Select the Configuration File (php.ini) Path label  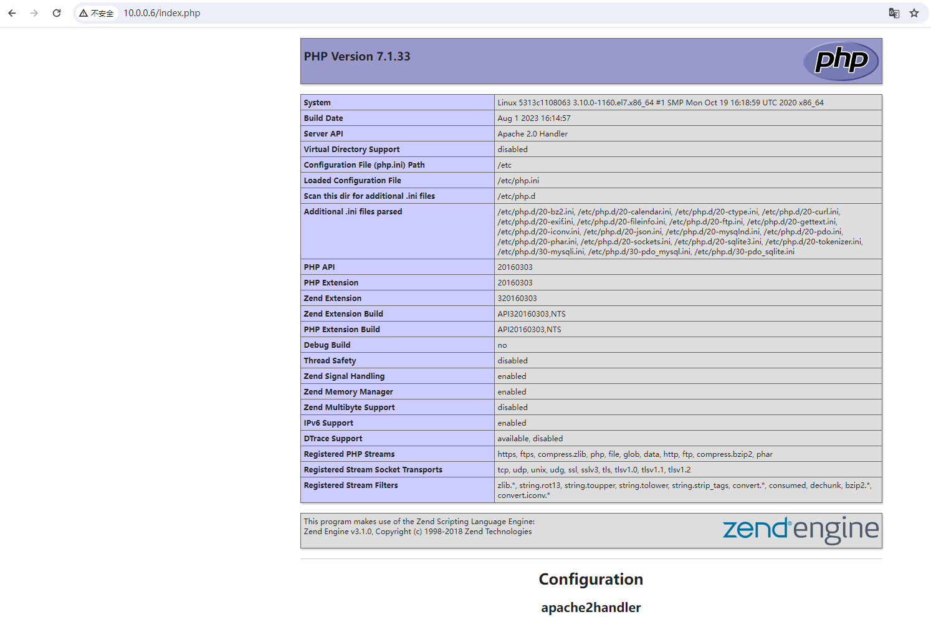(365, 165)
